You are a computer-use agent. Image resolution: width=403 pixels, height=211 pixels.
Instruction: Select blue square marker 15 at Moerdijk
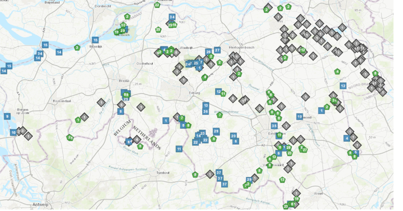pyautogui.click(x=95, y=40)
